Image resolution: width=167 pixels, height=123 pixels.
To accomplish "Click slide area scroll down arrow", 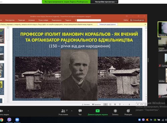I will [146, 95].
